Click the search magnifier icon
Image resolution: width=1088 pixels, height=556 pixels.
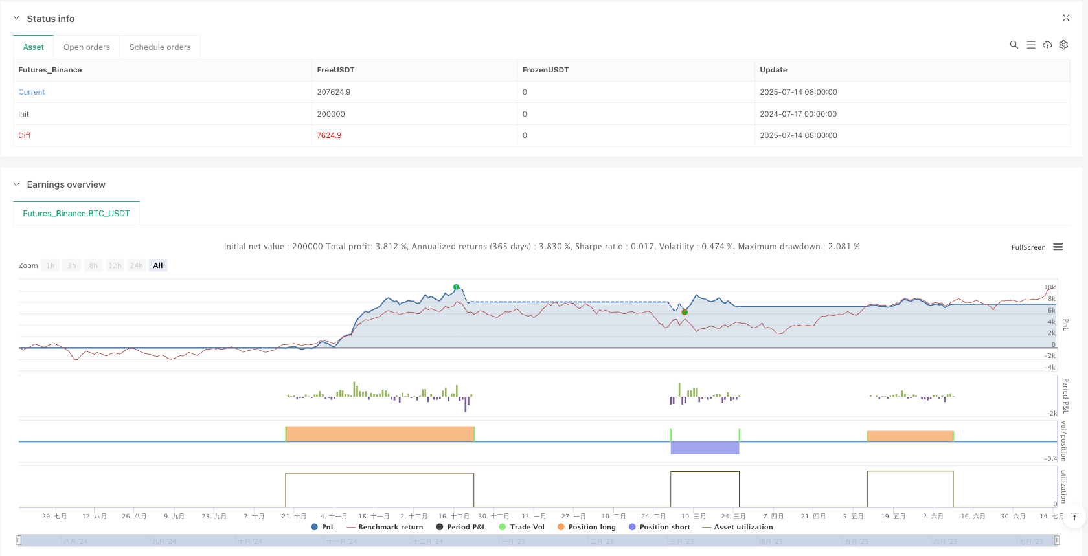click(x=1014, y=45)
